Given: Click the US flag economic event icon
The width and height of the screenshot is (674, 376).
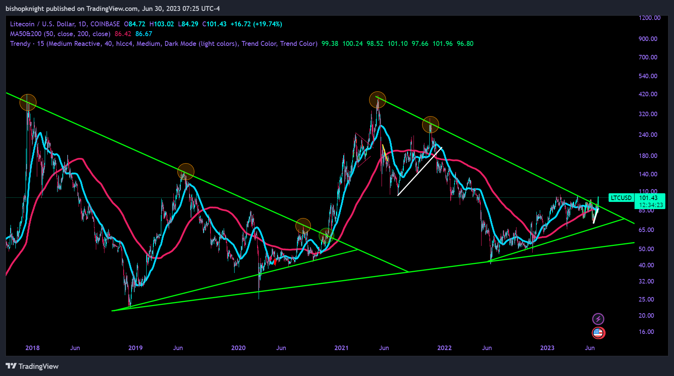Looking at the screenshot, I should point(598,333).
